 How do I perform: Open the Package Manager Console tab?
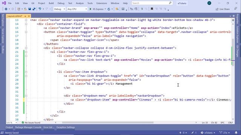[x=28, y=127]
